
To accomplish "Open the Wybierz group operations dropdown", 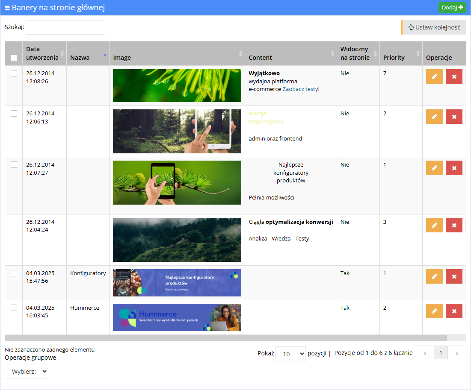I will pos(27,371).
